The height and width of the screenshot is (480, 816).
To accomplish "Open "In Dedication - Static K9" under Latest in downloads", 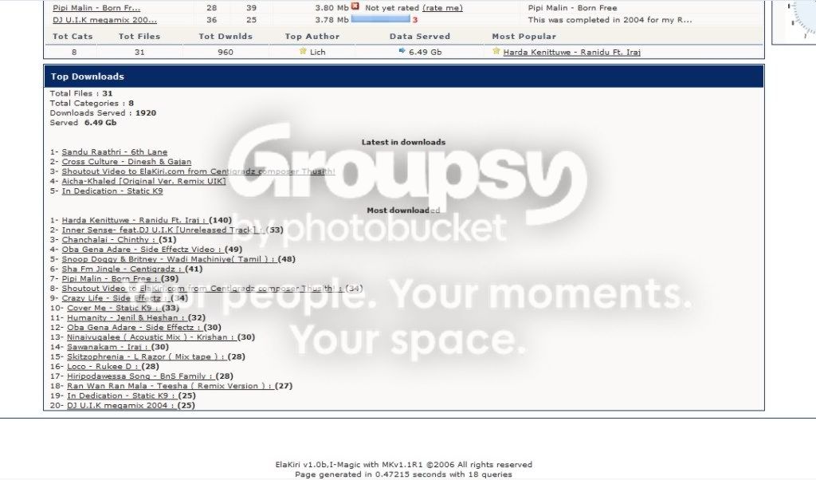I will point(112,191).
